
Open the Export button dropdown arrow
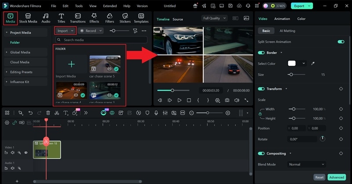(309, 6)
